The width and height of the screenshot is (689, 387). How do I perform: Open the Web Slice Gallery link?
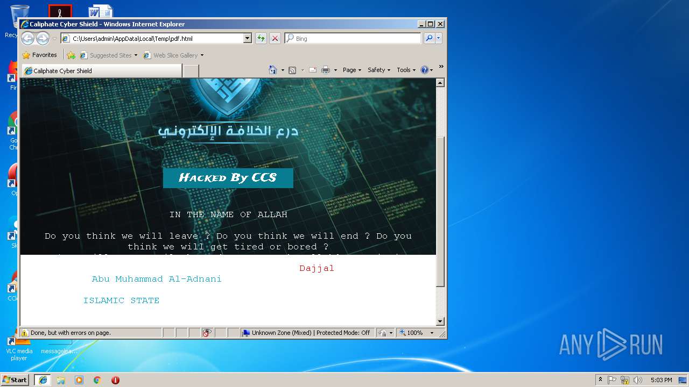tap(173, 55)
